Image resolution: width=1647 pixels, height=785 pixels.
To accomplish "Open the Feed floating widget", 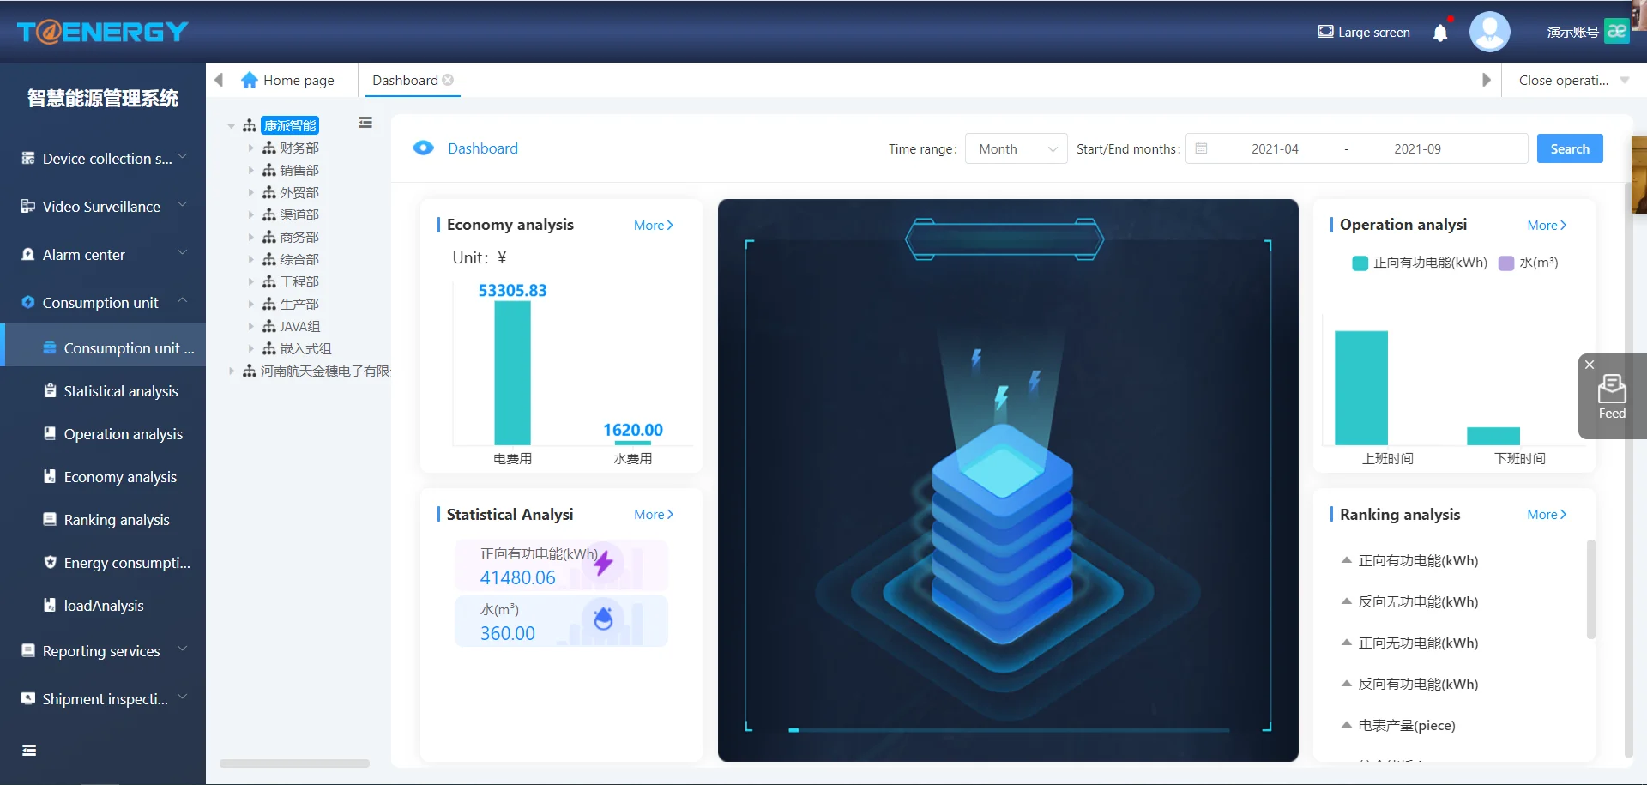I will tap(1612, 397).
